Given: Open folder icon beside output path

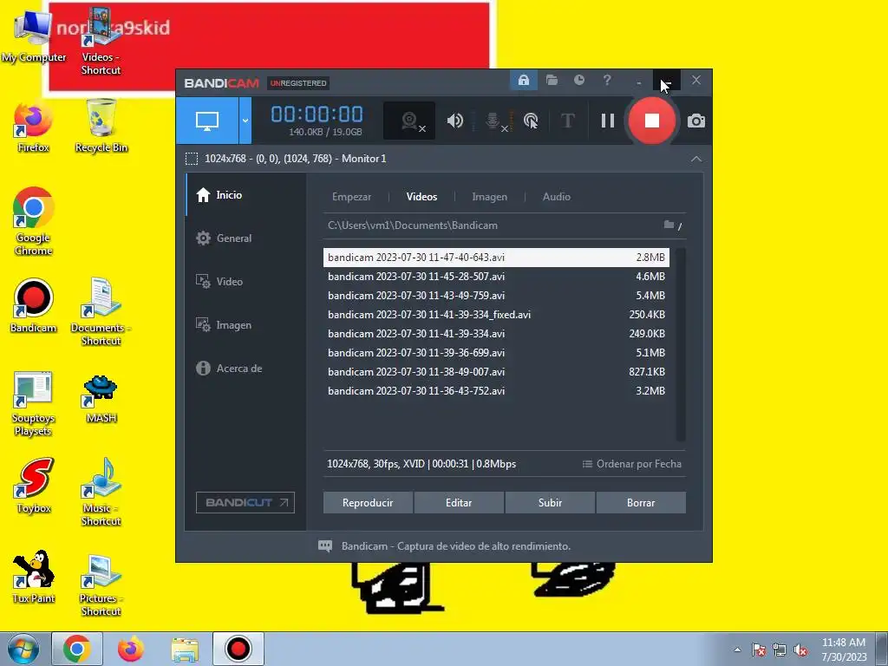Looking at the screenshot, I should tap(669, 225).
